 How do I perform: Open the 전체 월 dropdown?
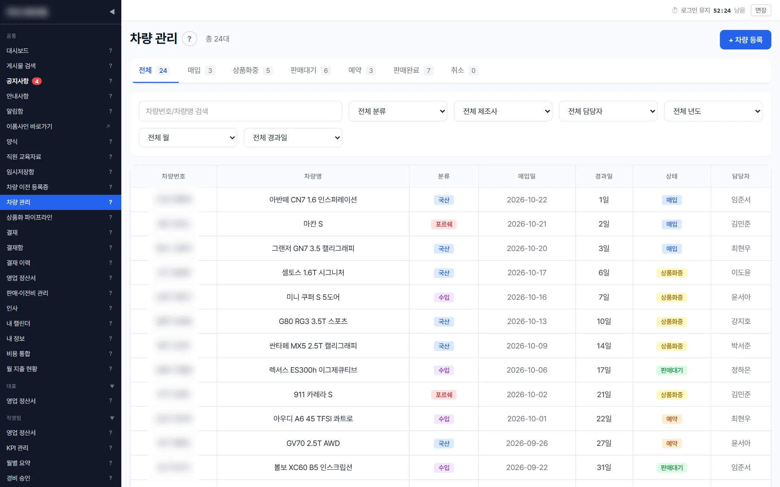188,137
